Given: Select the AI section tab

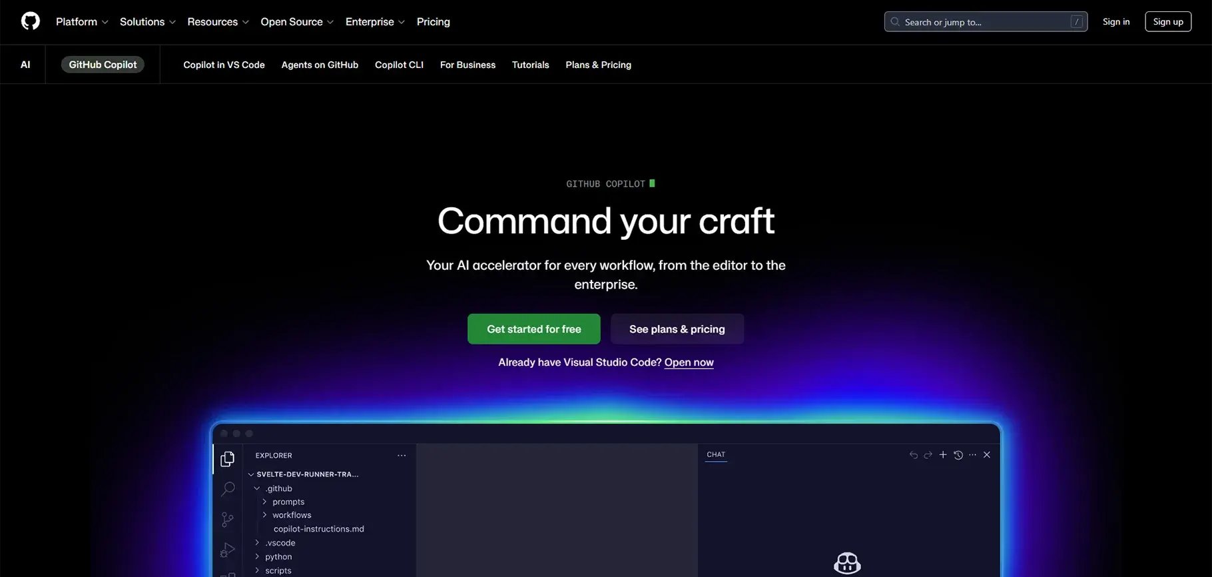Looking at the screenshot, I should click(x=25, y=65).
